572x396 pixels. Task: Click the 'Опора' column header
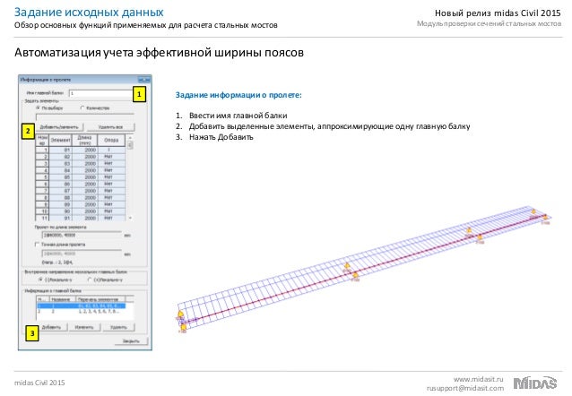click(x=111, y=140)
